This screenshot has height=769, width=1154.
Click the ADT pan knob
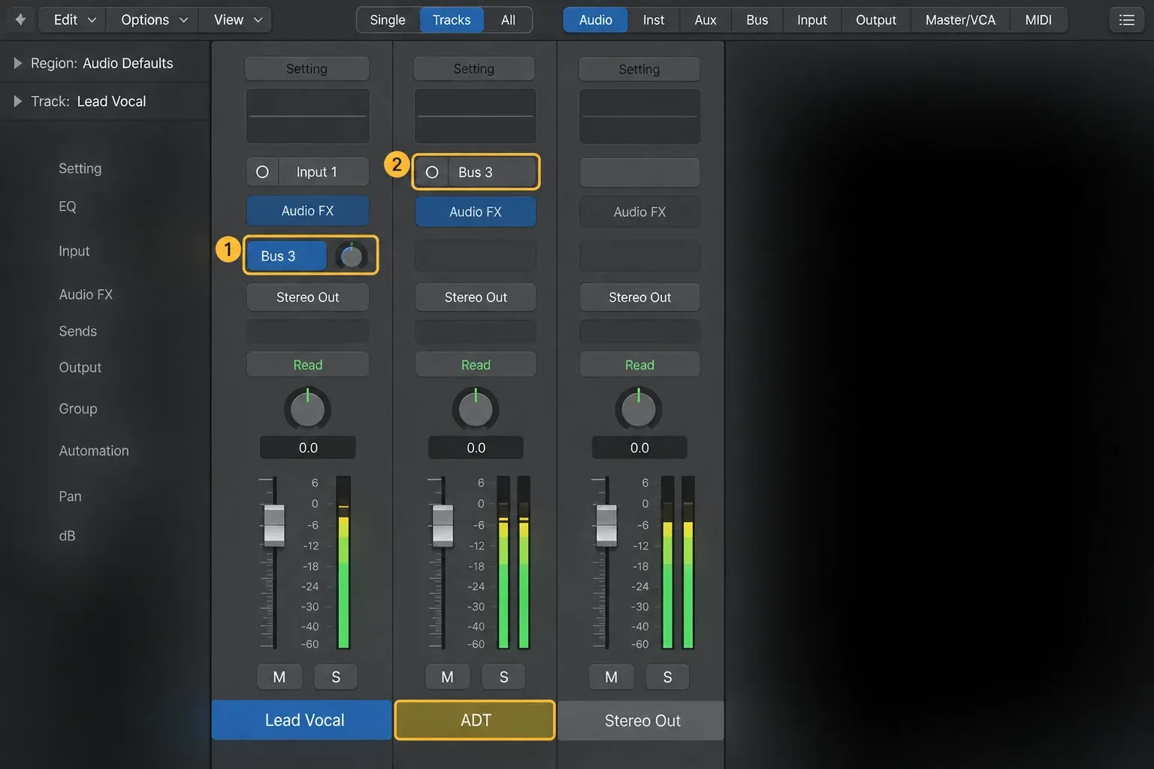[x=476, y=409]
